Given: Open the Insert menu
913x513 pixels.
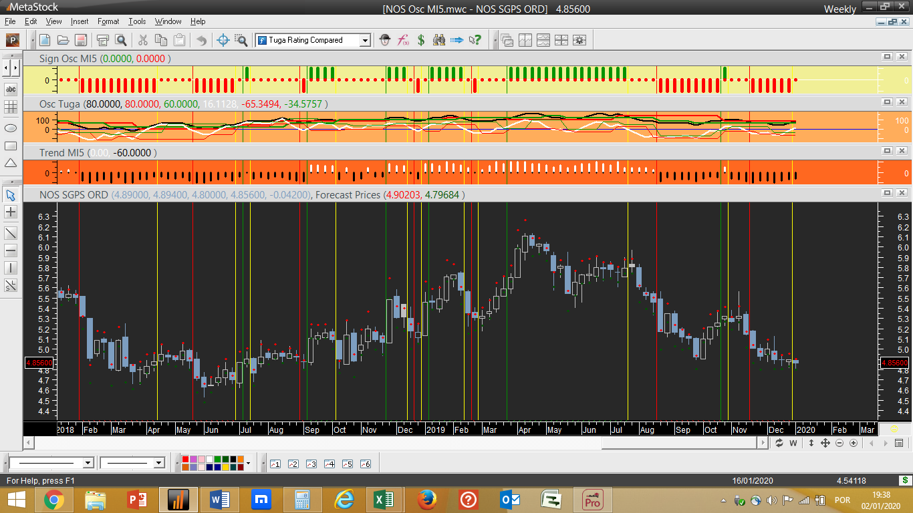Looking at the screenshot, I should pyautogui.click(x=79, y=21).
